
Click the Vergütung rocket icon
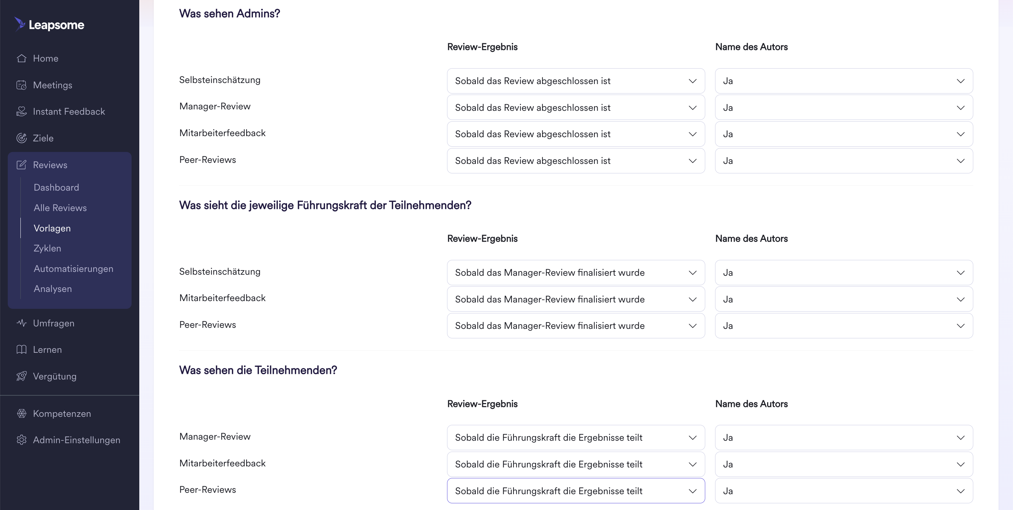pyautogui.click(x=21, y=376)
